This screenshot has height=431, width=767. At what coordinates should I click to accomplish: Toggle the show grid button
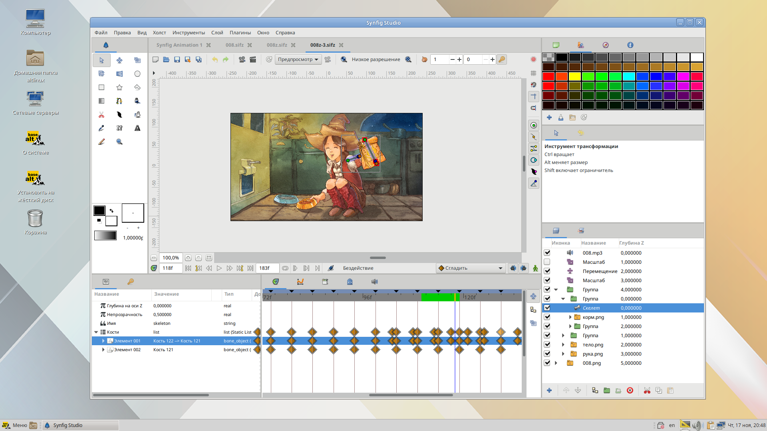(533, 73)
